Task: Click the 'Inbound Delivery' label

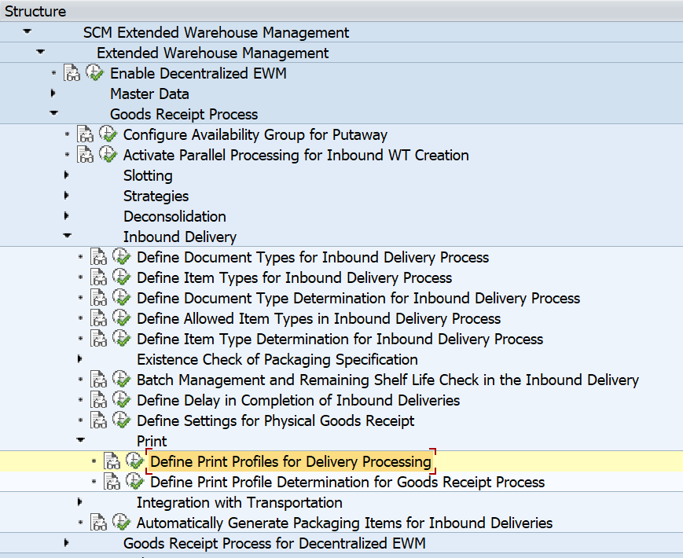Action: [x=180, y=237]
